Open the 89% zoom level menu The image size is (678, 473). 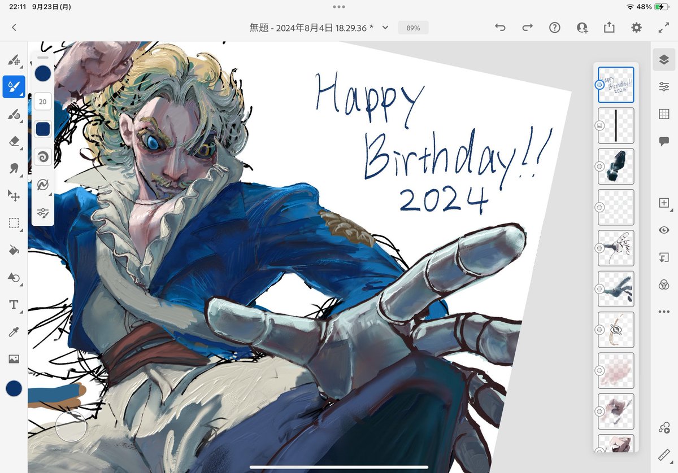coord(413,27)
